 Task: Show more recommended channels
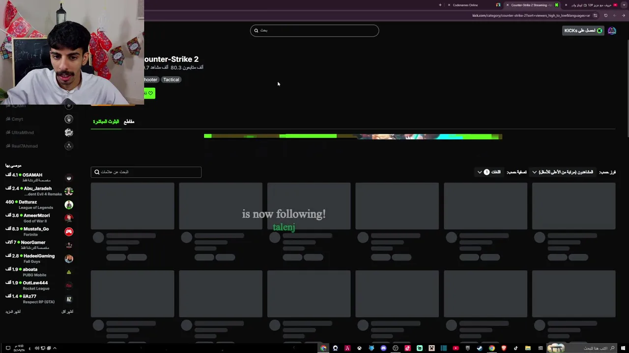tap(13, 312)
